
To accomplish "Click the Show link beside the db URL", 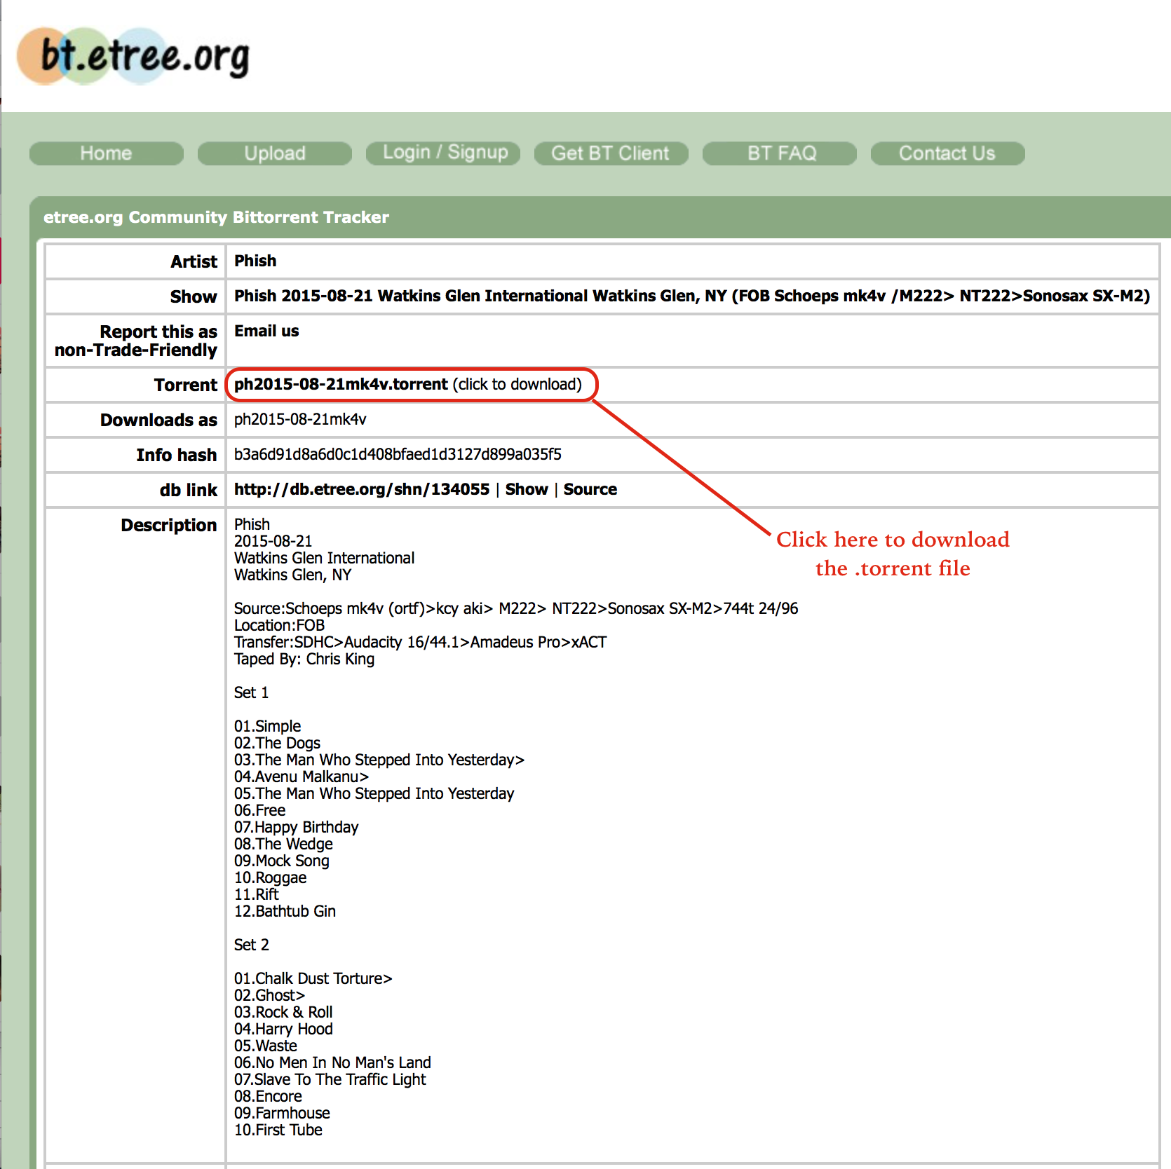I will click(527, 489).
